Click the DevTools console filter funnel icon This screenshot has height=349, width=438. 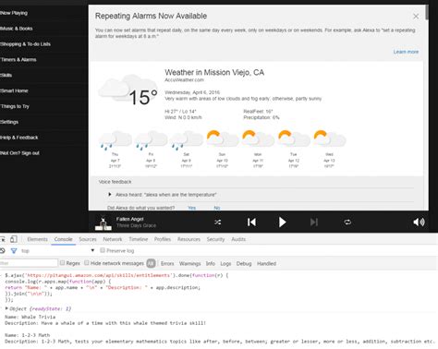point(14,251)
